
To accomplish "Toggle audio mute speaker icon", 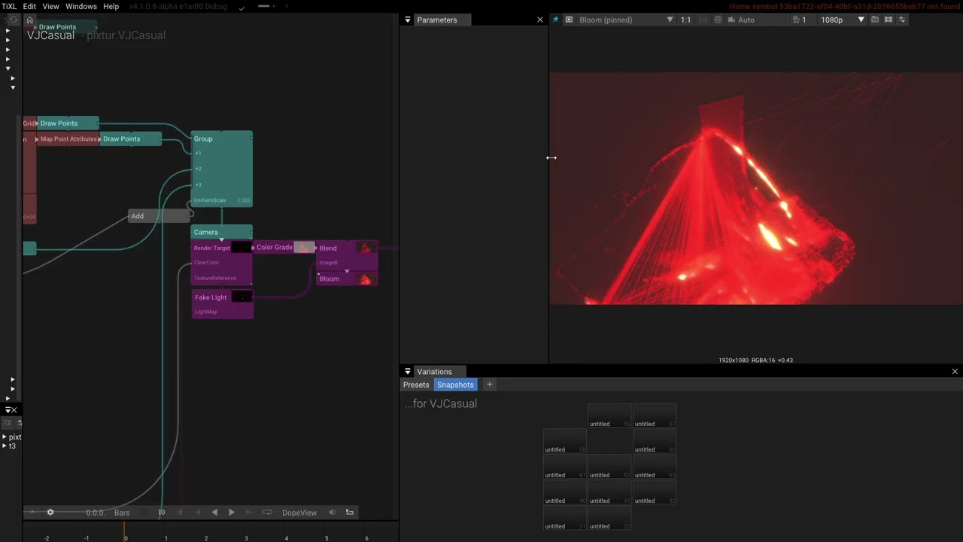I will (x=333, y=513).
